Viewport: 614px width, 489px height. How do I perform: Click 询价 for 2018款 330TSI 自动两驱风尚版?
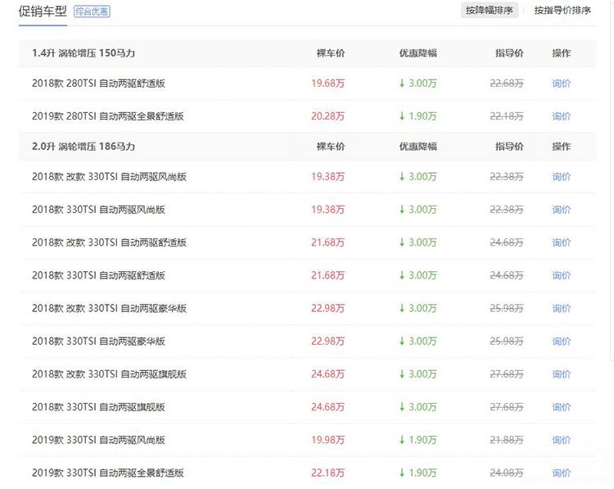tap(561, 210)
